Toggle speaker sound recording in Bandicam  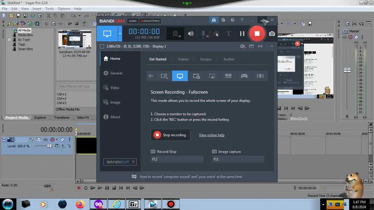pyautogui.click(x=191, y=34)
